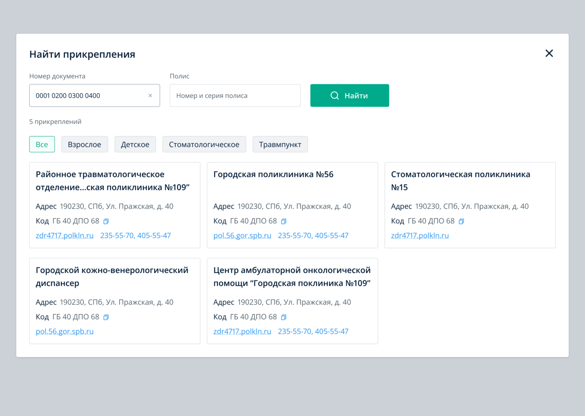This screenshot has height=416, width=585.
Task: Open pol.56.gor.spb.ru link for Поликлиника №56
Action: tap(242, 236)
